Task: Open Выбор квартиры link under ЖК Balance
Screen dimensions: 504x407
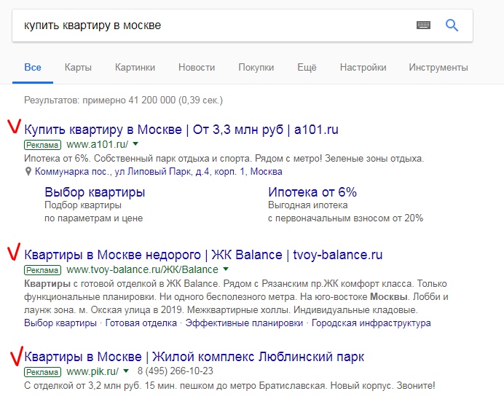Action: [60, 323]
